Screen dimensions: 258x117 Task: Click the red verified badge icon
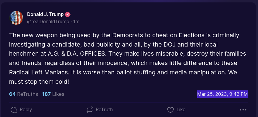pos(68,15)
